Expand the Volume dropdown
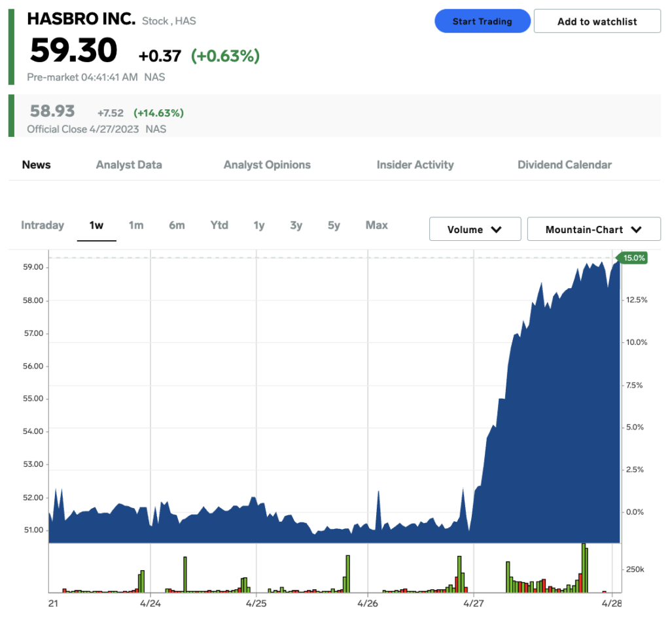The height and width of the screenshot is (618, 670). 475,229
